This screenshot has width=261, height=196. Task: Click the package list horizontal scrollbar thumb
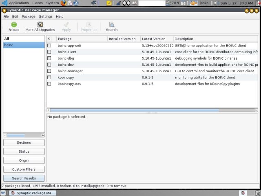(x=134, y=110)
